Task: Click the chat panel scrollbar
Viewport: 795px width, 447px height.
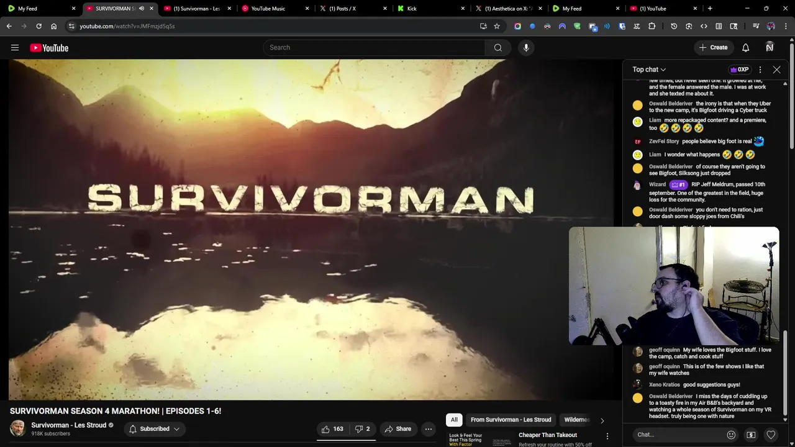Action: [x=785, y=372]
